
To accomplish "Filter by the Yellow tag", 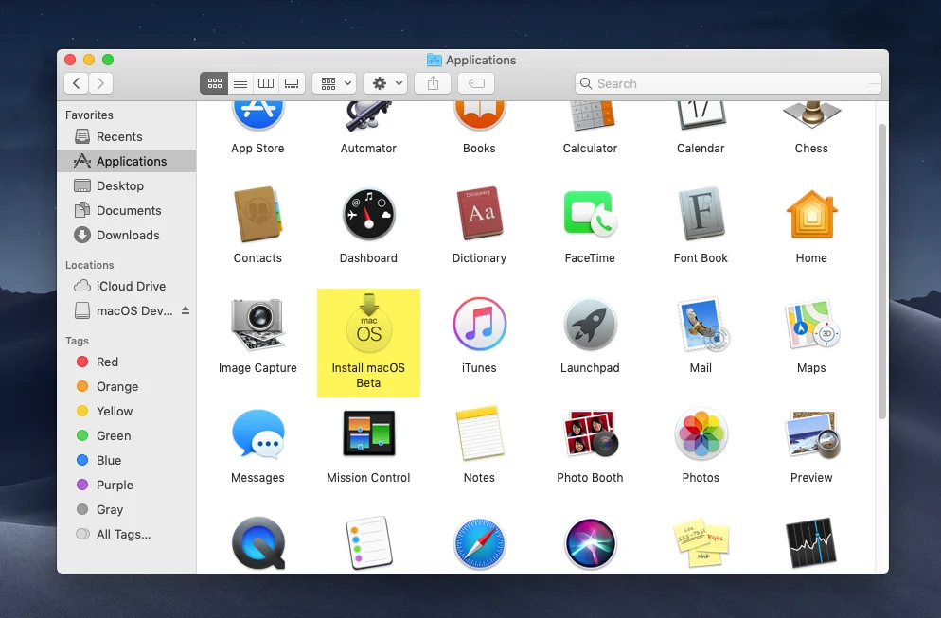I will point(127,411).
